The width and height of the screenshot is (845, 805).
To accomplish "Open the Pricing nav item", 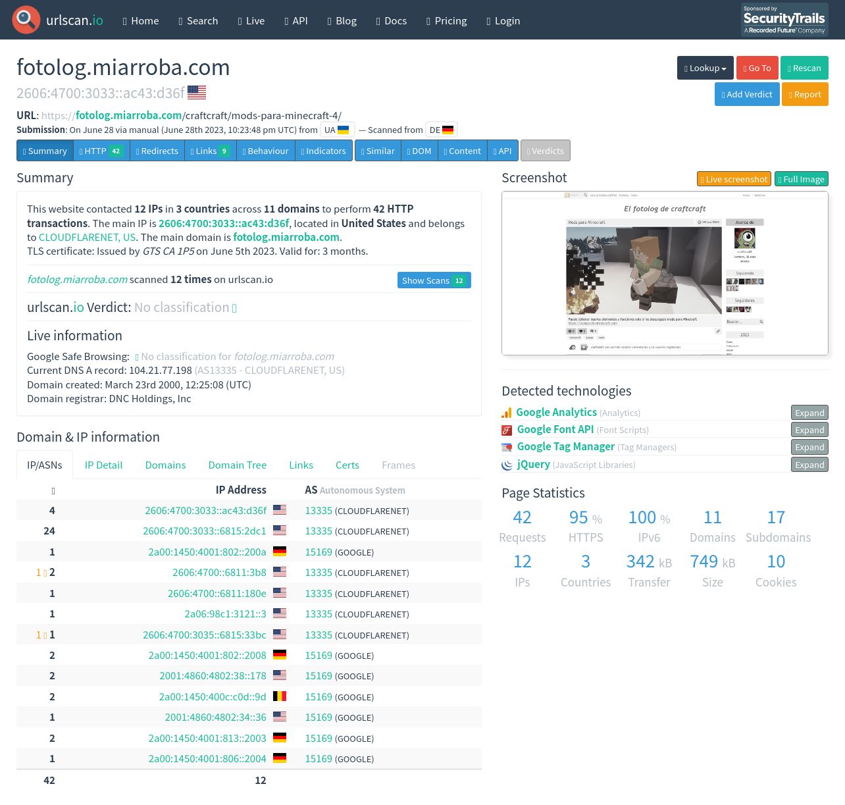I will [x=447, y=20].
